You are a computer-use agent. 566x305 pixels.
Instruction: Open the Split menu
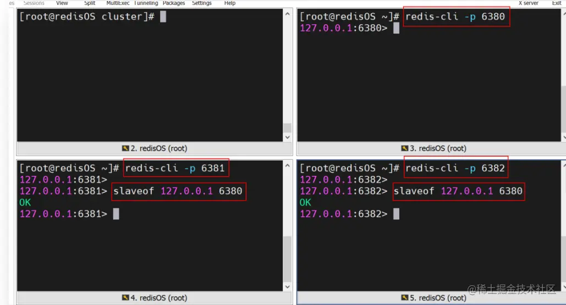90,3
